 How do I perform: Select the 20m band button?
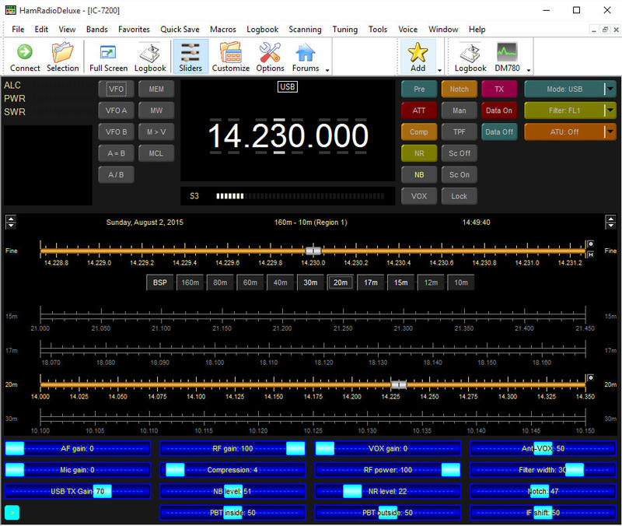pyautogui.click(x=340, y=282)
